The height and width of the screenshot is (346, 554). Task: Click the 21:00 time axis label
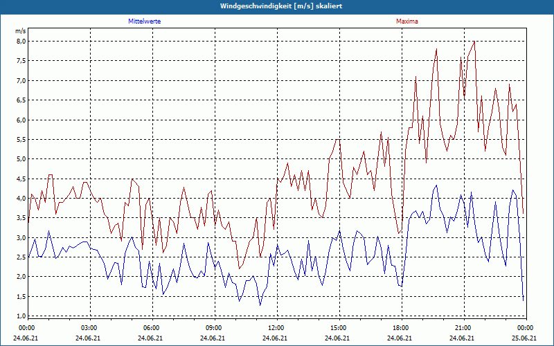pyautogui.click(x=463, y=328)
